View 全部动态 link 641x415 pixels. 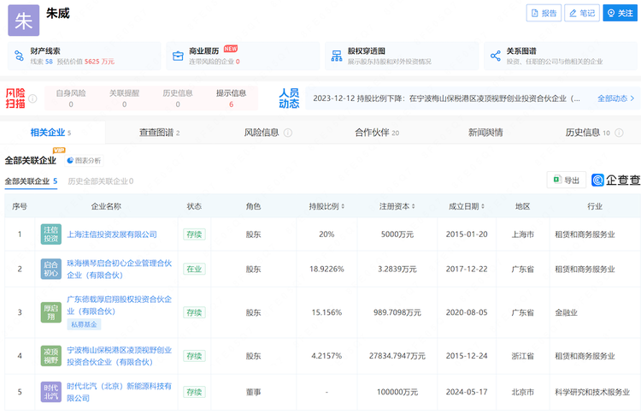615,98
